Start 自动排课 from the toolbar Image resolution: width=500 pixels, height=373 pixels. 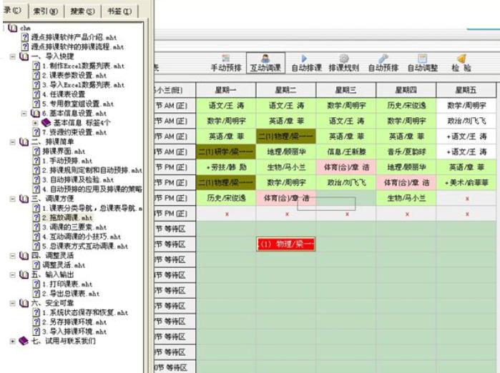coord(306,64)
